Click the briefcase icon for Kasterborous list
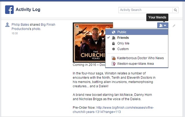Screen dimensions: 185x117 tap(114, 58)
